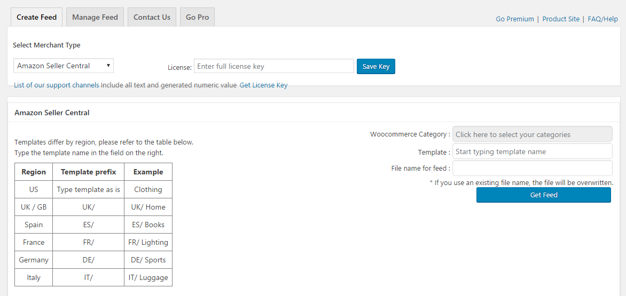Open the Manage Feed tab
The height and width of the screenshot is (296, 626).
click(95, 17)
